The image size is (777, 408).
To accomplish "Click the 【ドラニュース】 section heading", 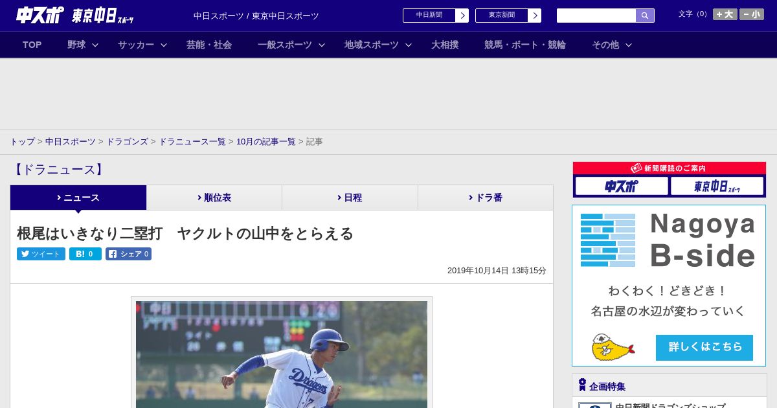I will (x=58, y=170).
